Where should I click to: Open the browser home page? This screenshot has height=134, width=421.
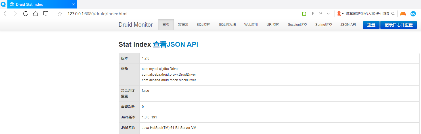(35, 14)
